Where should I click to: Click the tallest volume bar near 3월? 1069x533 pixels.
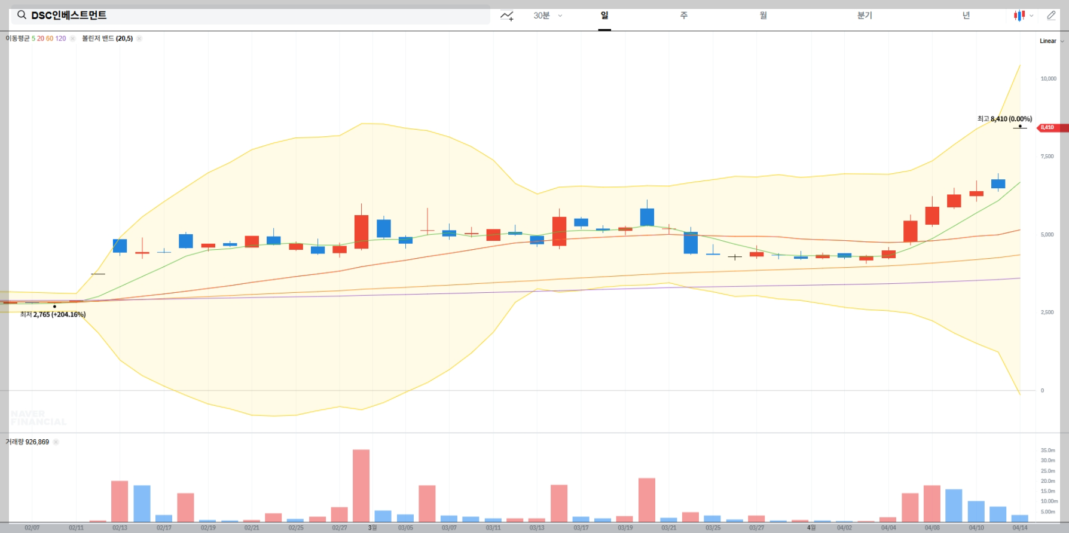click(x=361, y=486)
